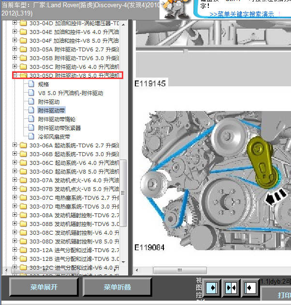Click folder icon of 303-07B 发动机点火
Screen dimensions: 291x305
pos(23,189)
